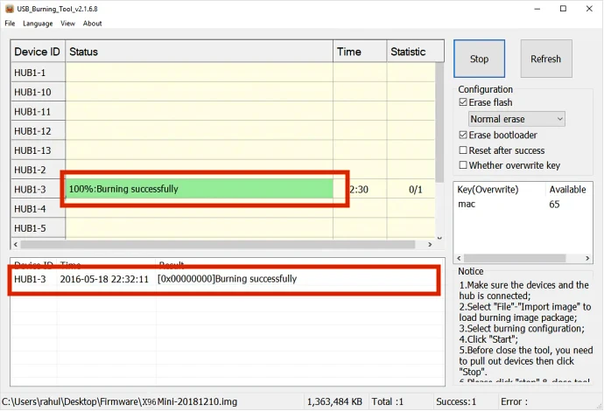Click the [0x00000000]Burning successfully result text
The image size is (604, 411).
pyautogui.click(x=227, y=279)
